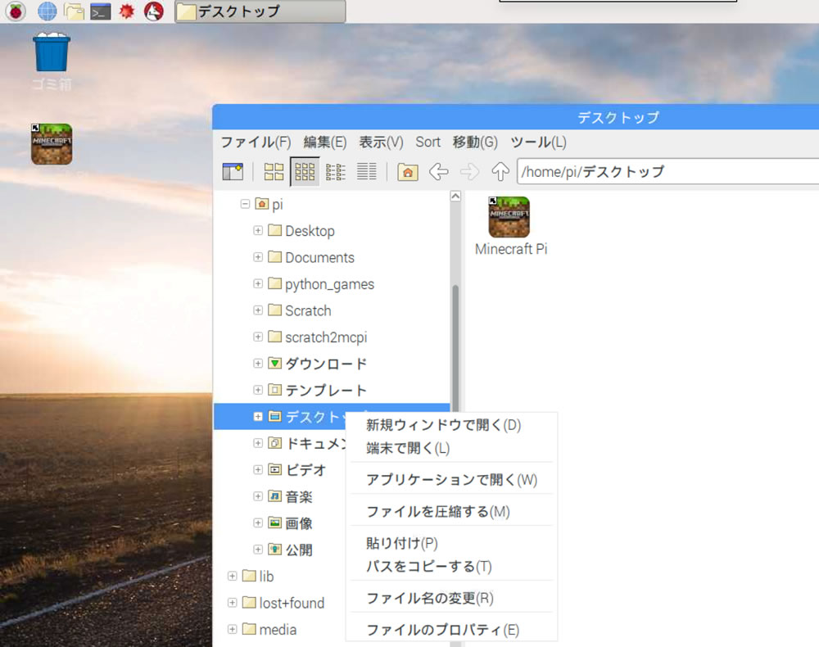Image resolution: width=819 pixels, height=647 pixels.
Task: Open Mathematica red spiky icon
Action: click(x=126, y=11)
